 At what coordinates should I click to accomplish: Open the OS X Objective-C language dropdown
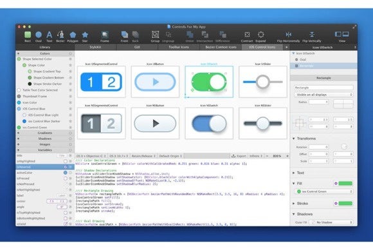(91, 156)
